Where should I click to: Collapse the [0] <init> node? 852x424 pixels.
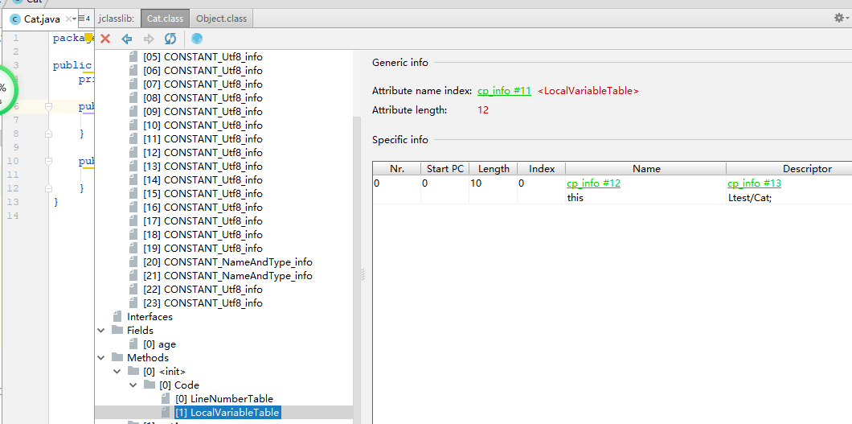[x=117, y=371]
